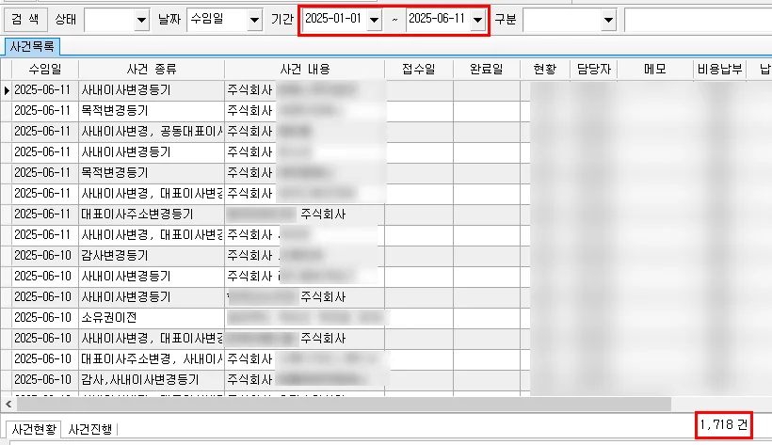This screenshot has width=772, height=445.
Task: Open the 수임일 date type dropdown
Action: pyautogui.click(x=254, y=20)
